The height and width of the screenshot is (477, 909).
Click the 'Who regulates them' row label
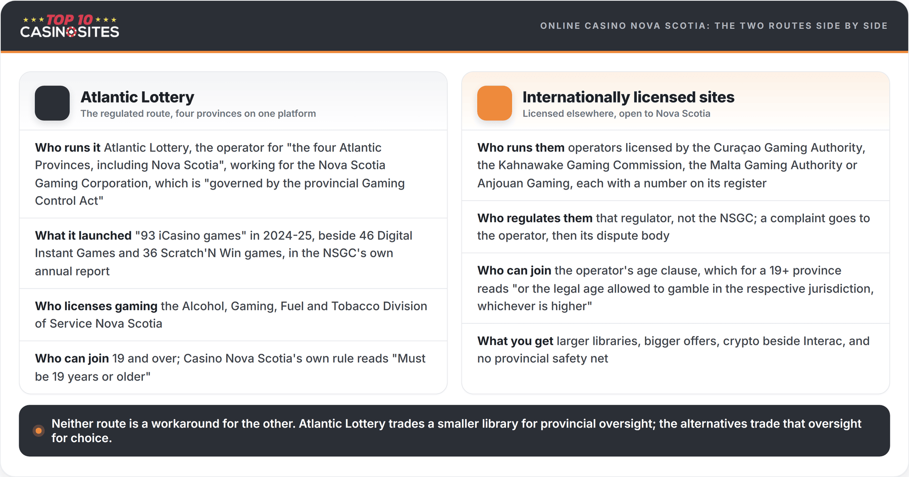[535, 218]
